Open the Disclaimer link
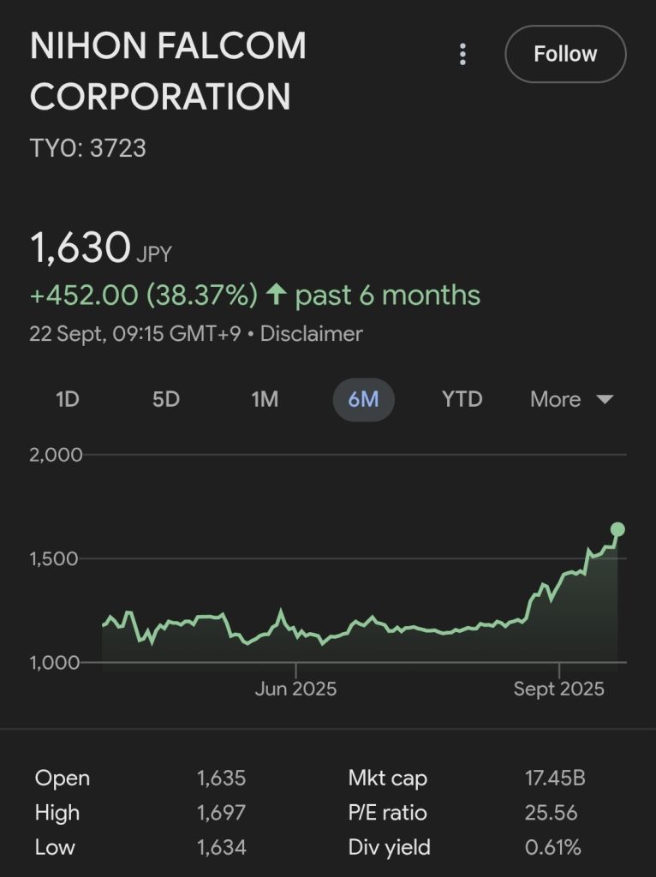Viewport: 656px width, 877px height. [312, 334]
